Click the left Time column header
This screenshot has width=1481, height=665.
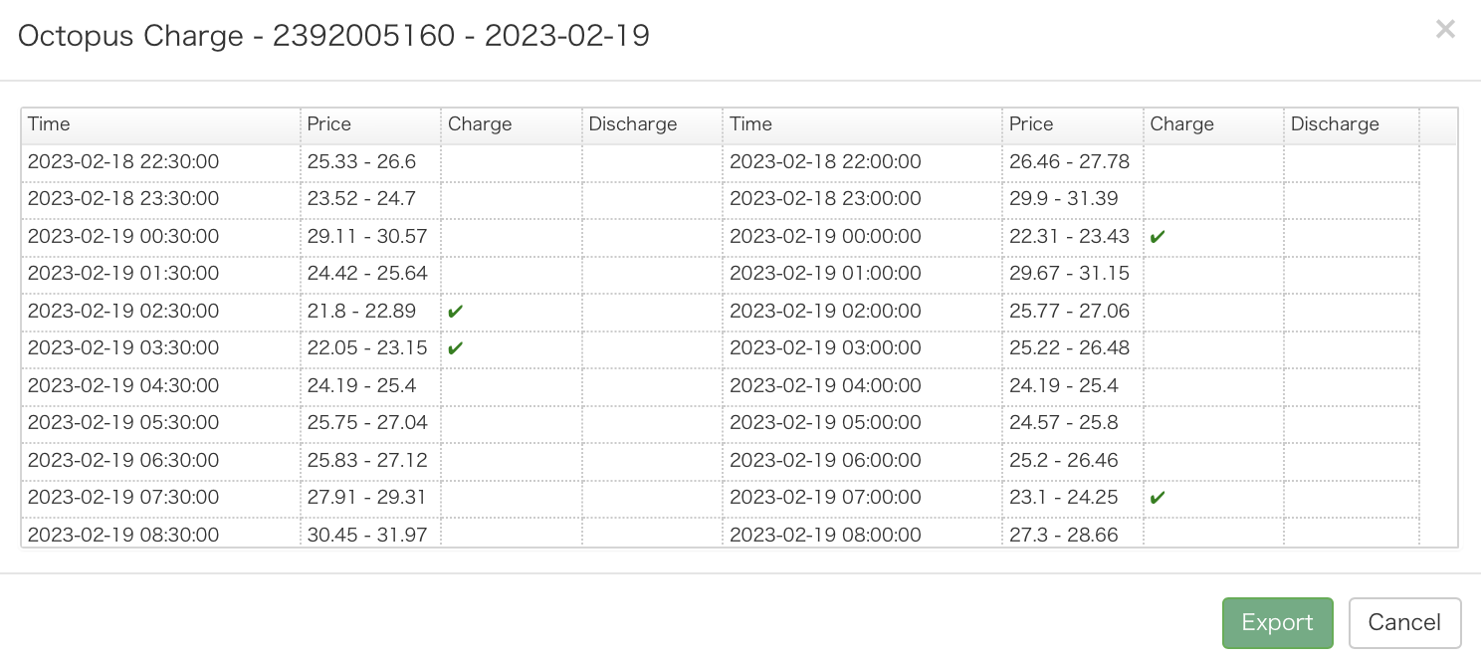tap(160, 124)
